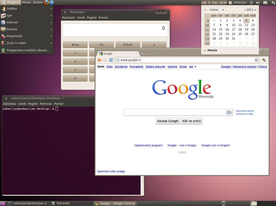Image resolution: width=276 pixels, height=206 pixels.
Task: Open the help icon in top panel
Action: [x=51, y=2]
